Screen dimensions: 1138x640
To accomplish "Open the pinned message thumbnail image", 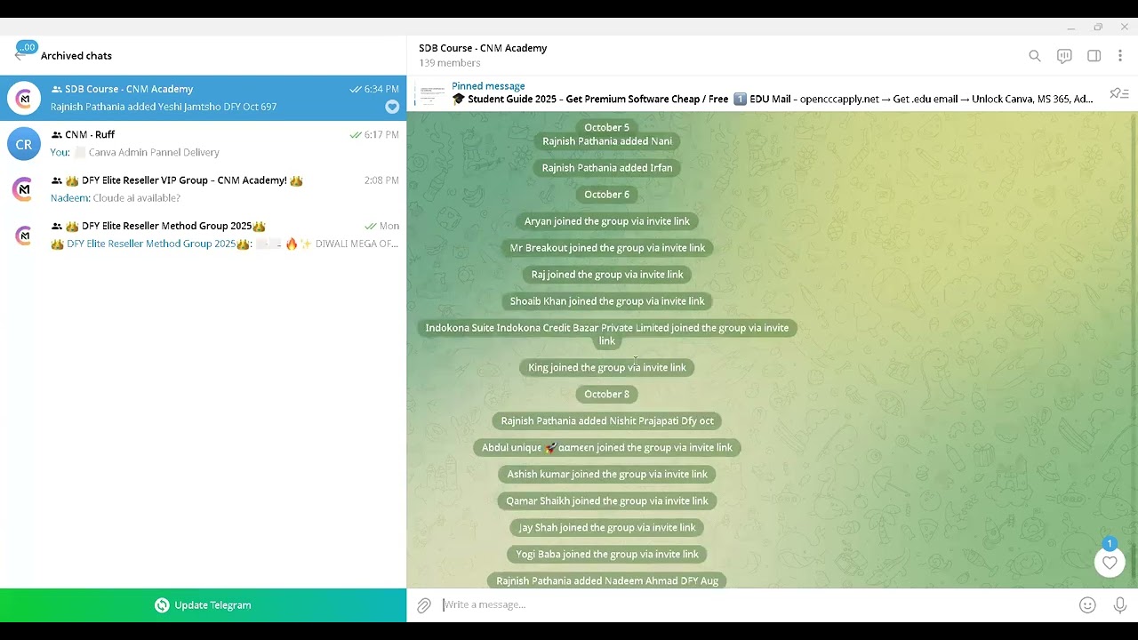I will click(432, 93).
